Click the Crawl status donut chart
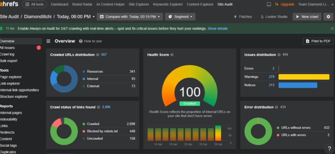 [64, 131]
